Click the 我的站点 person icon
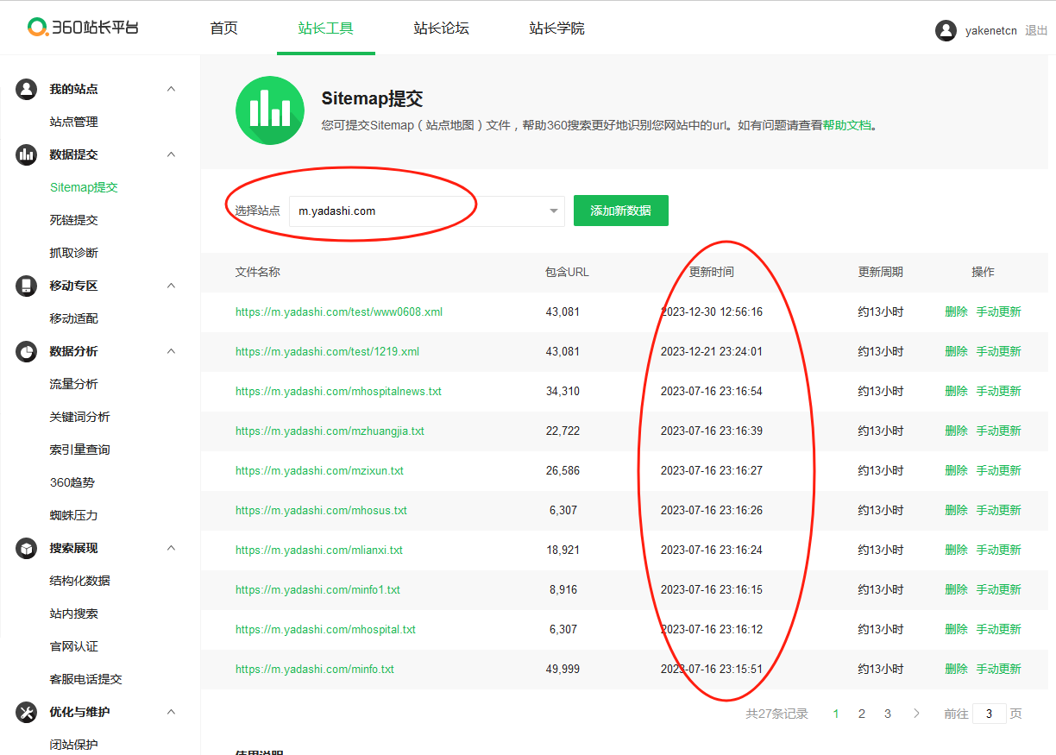This screenshot has width=1056, height=755. 26,89
